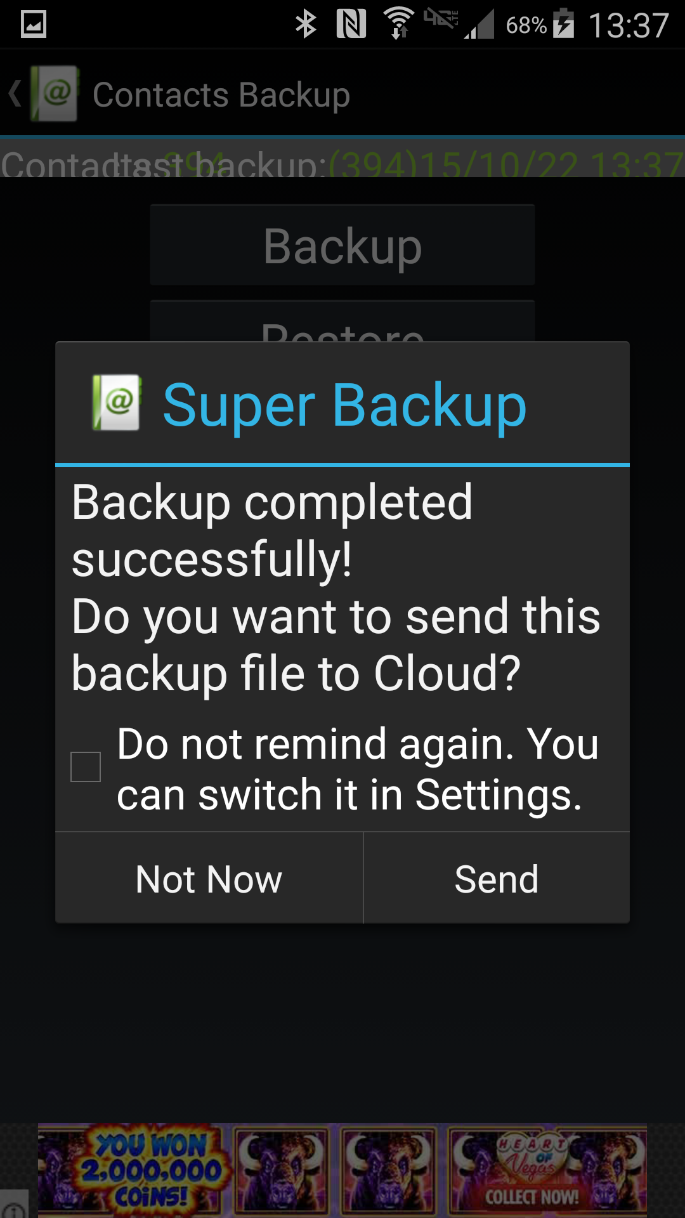Viewport: 685px width, 1218px height.
Task: Send the backup file to Cloud
Action: tap(497, 879)
